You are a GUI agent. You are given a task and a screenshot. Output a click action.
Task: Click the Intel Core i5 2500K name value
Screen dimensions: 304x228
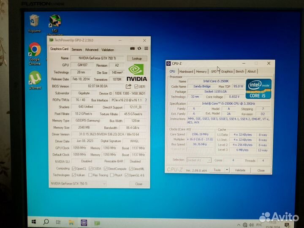click(x=216, y=81)
